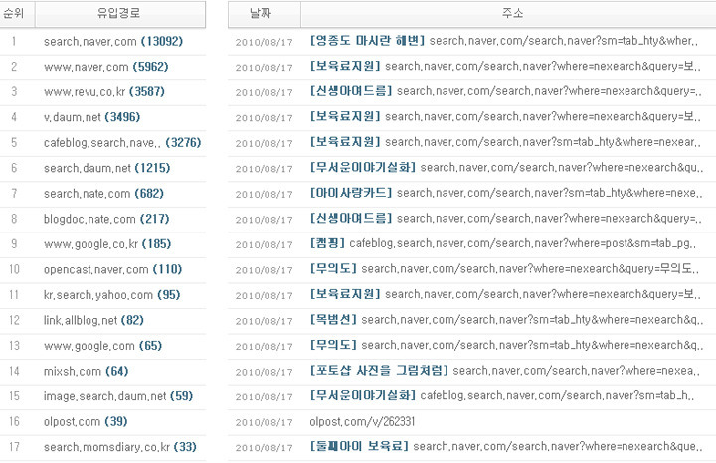Open the [둘째아이 보육료] keyword link
The width and height of the screenshot is (716, 463).
359,446
